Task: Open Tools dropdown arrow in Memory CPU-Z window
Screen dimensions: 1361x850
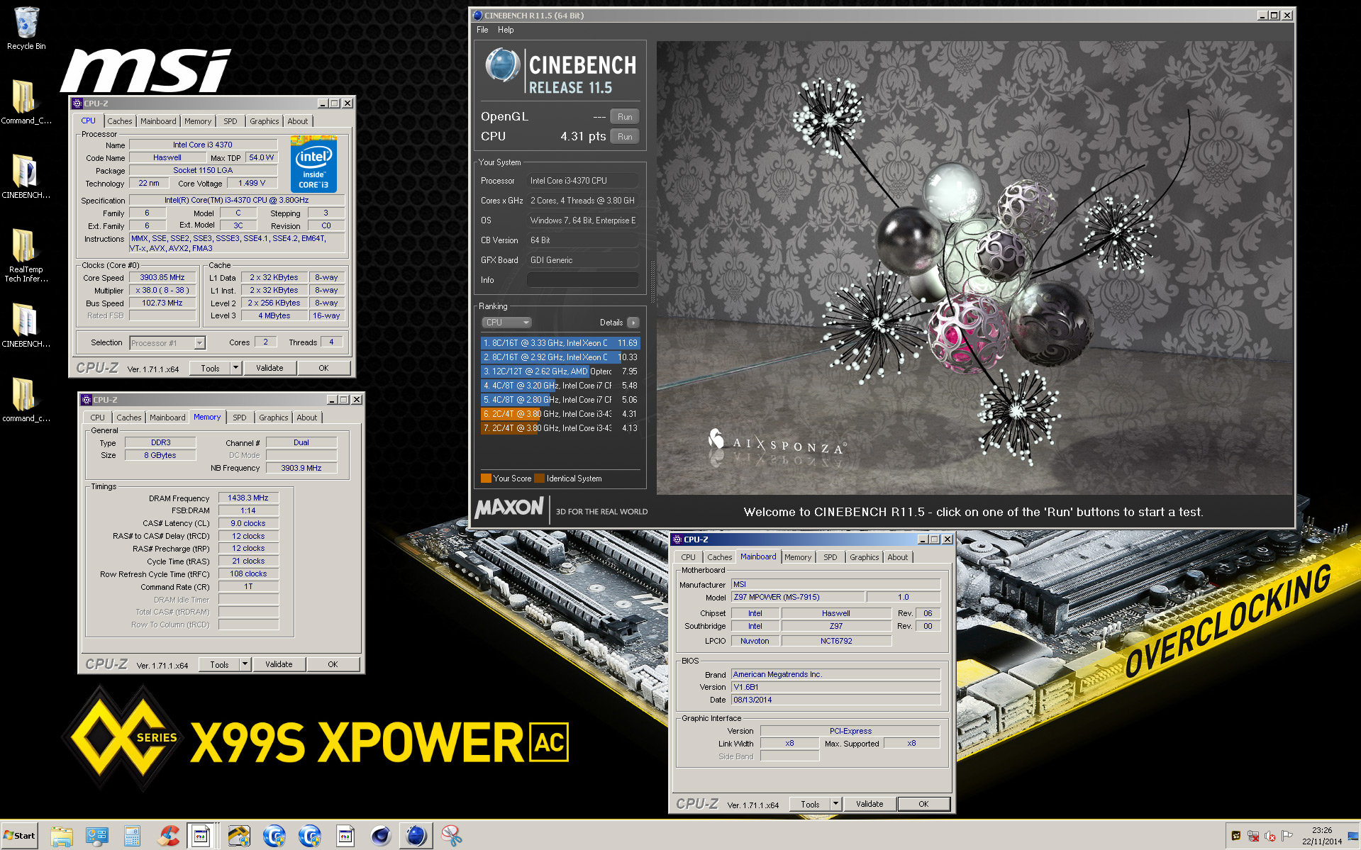Action: 245,664
